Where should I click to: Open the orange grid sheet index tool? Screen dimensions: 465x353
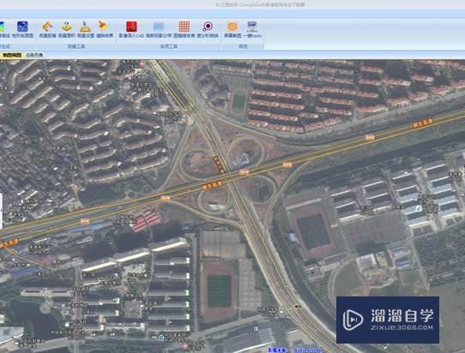[184, 27]
